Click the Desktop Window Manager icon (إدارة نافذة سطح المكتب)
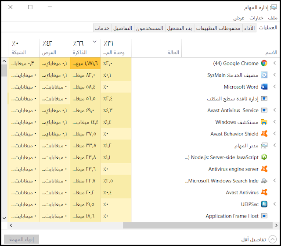Image resolution: width=281 pixels, height=246 pixels. tap(264, 99)
